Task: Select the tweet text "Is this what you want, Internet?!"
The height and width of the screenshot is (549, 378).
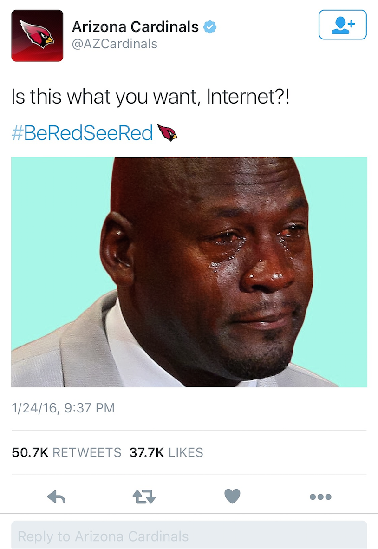Action: pyautogui.click(x=150, y=97)
